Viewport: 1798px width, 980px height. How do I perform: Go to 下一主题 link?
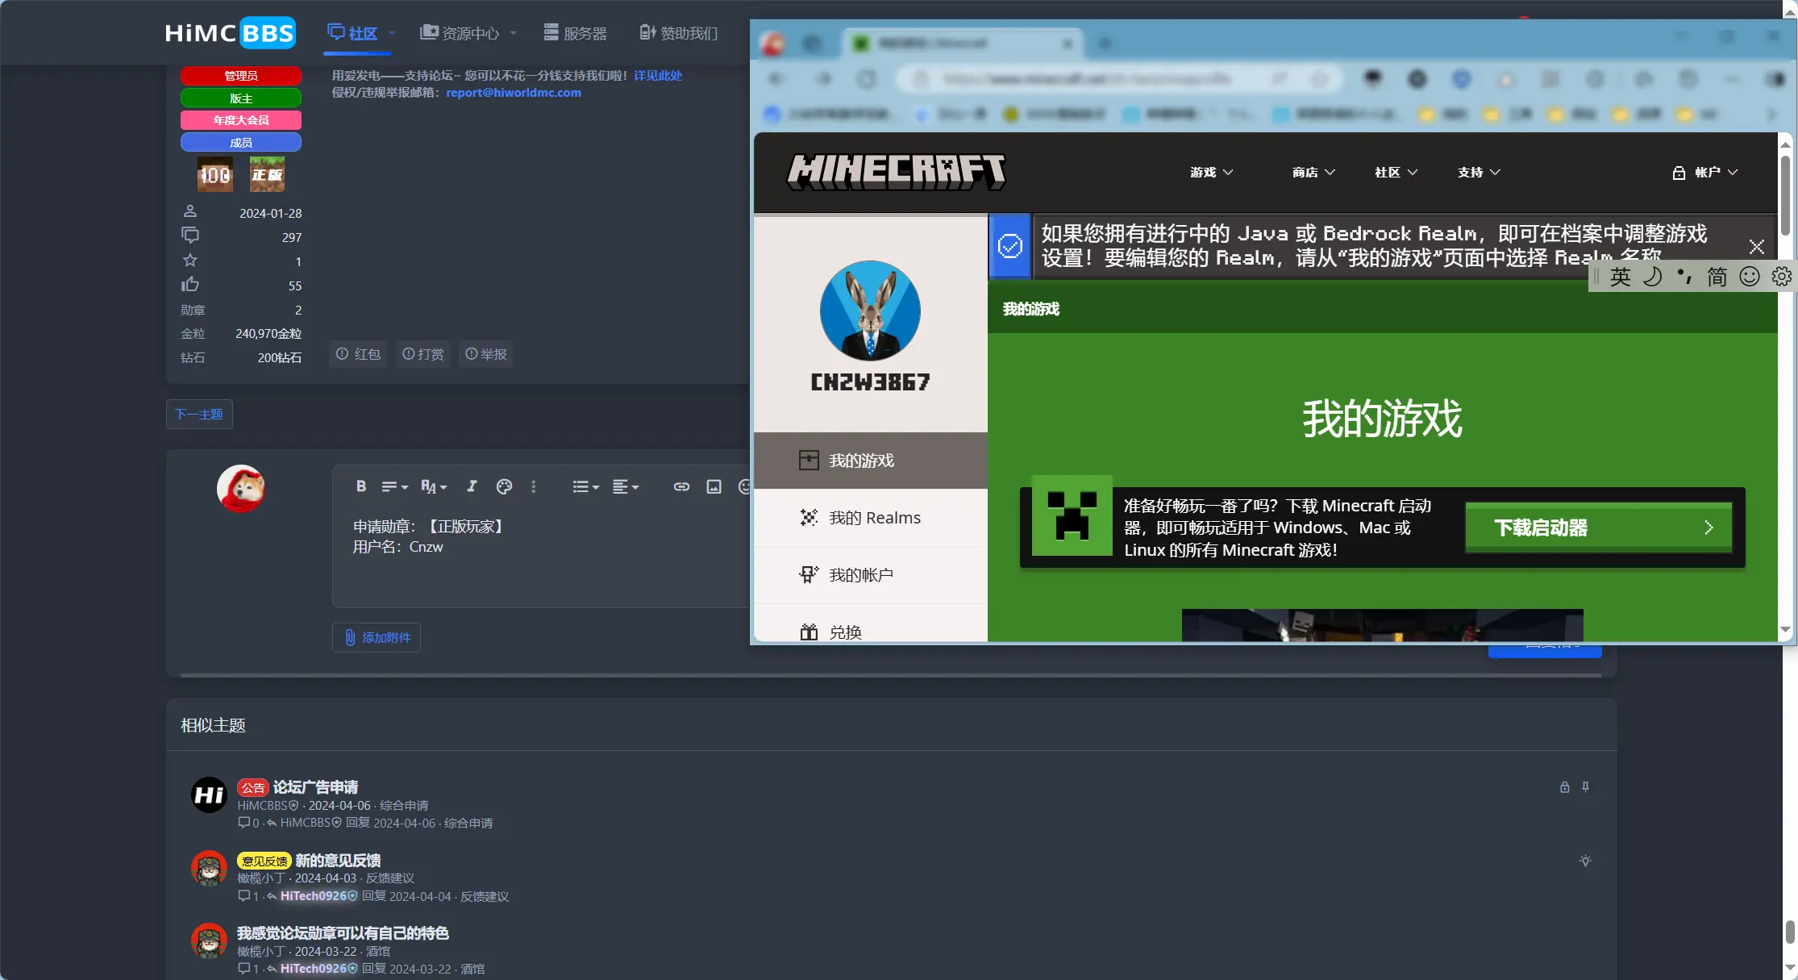pos(199,414)
